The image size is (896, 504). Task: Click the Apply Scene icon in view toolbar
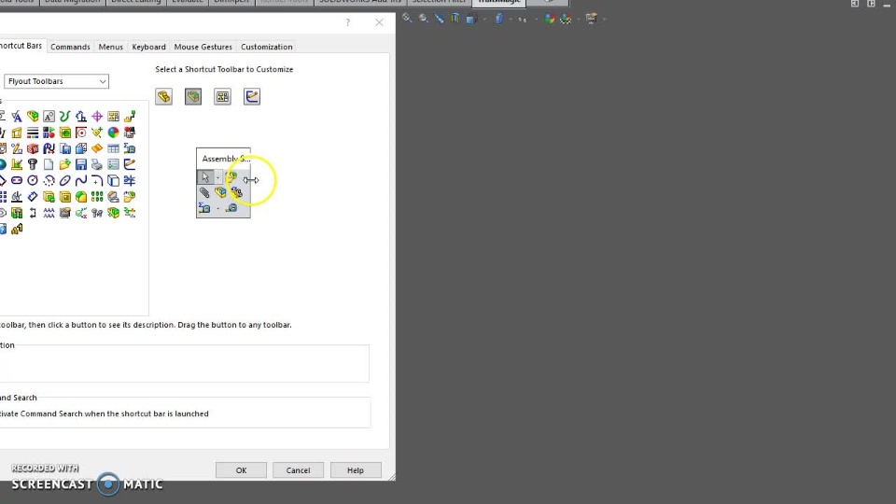(566, 19)
